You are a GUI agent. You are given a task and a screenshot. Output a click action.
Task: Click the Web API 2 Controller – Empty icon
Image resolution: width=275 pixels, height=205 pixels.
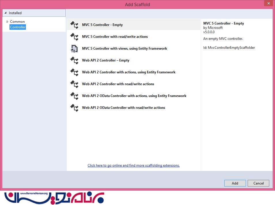(x=74, y=60)
